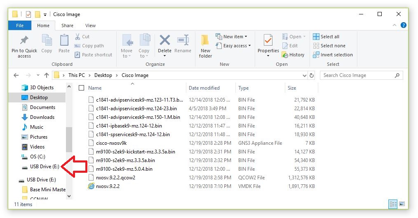Click Paste shortcut command
418x218 pixels.
click(x=93, y=55)
